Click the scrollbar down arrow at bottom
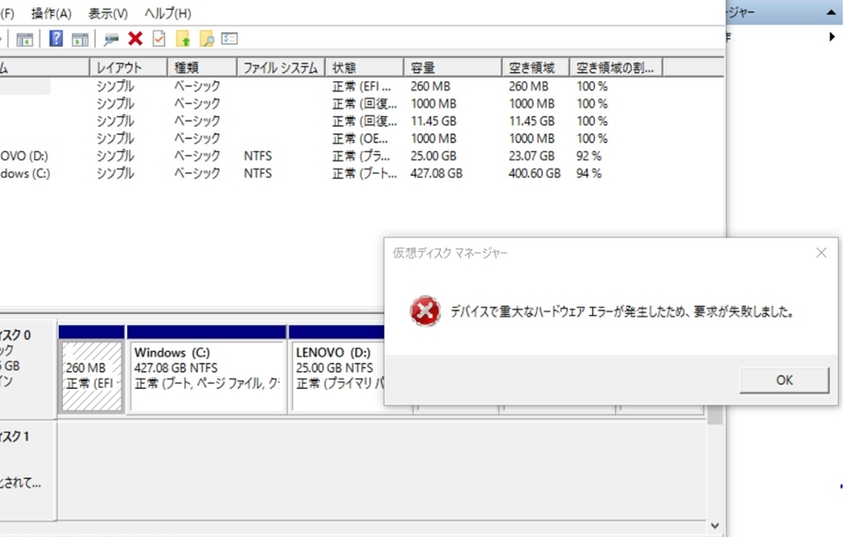Screen dimensions: 848x537 [x=714, y=525]
